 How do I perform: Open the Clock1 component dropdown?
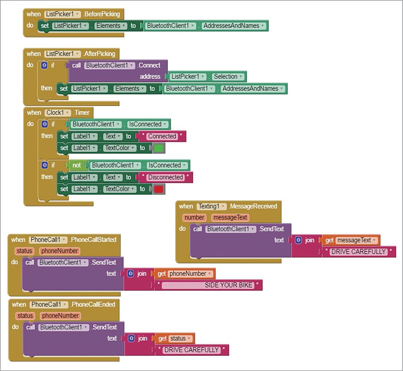click(67, 113)
